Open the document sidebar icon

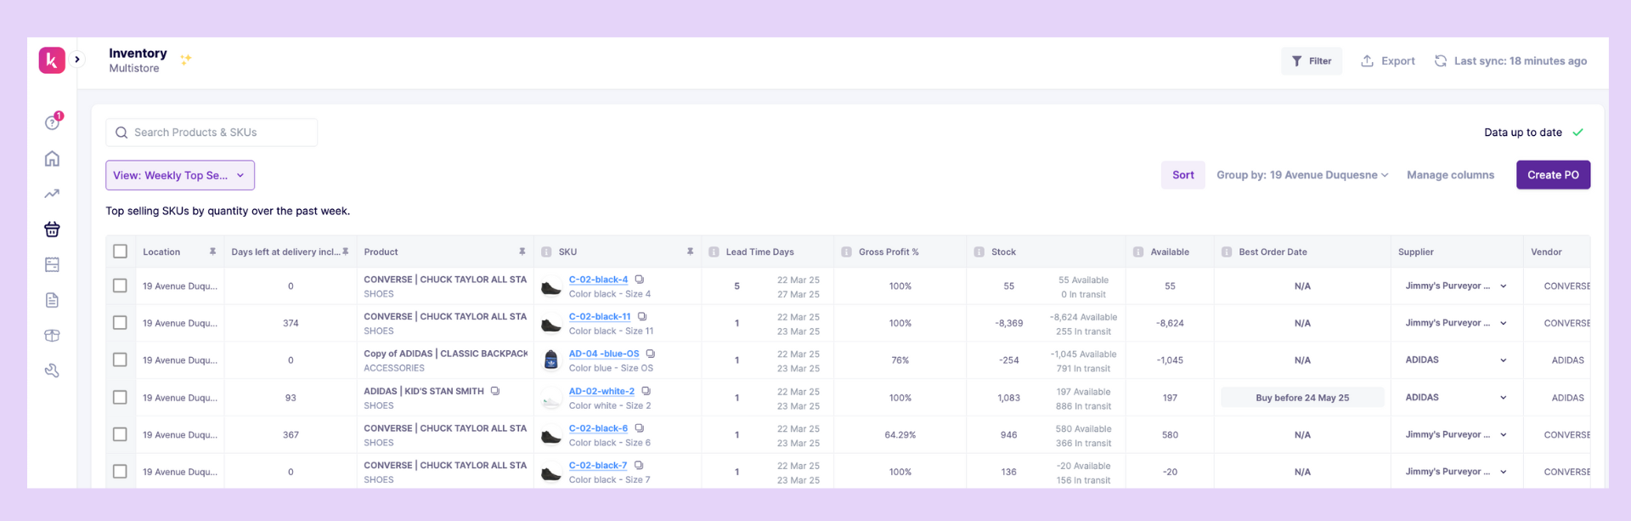[x=52, y=300]
